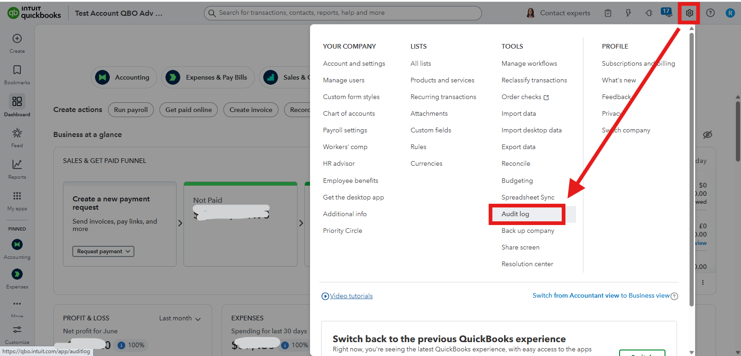The height and width of the screenshot is (356, 741).
Task: Click the play icon beside Video tutorials
Action: tap(325, 296)
